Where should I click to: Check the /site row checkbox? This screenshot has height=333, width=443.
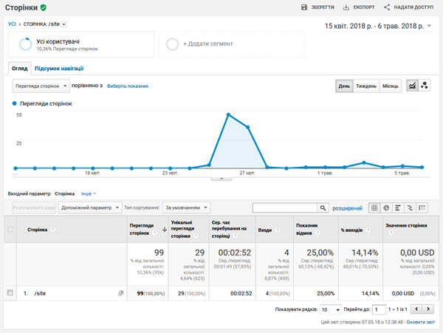pos(10,292)
